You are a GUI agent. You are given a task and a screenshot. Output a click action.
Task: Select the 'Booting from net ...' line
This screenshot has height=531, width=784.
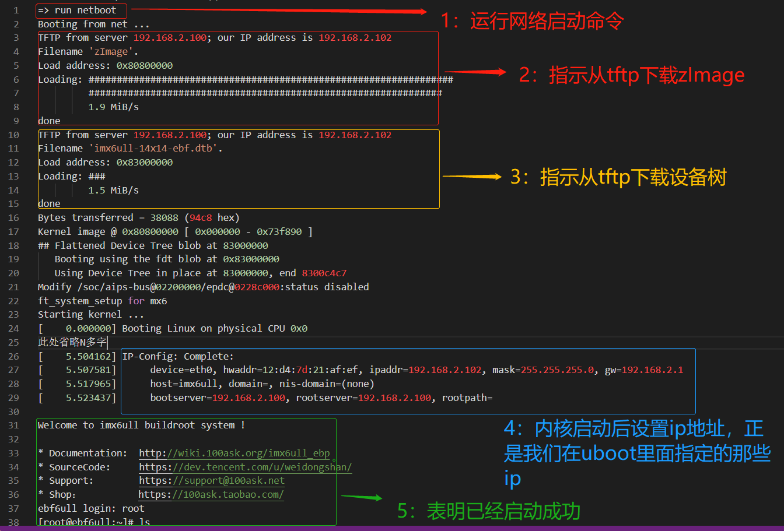(94, 24)
